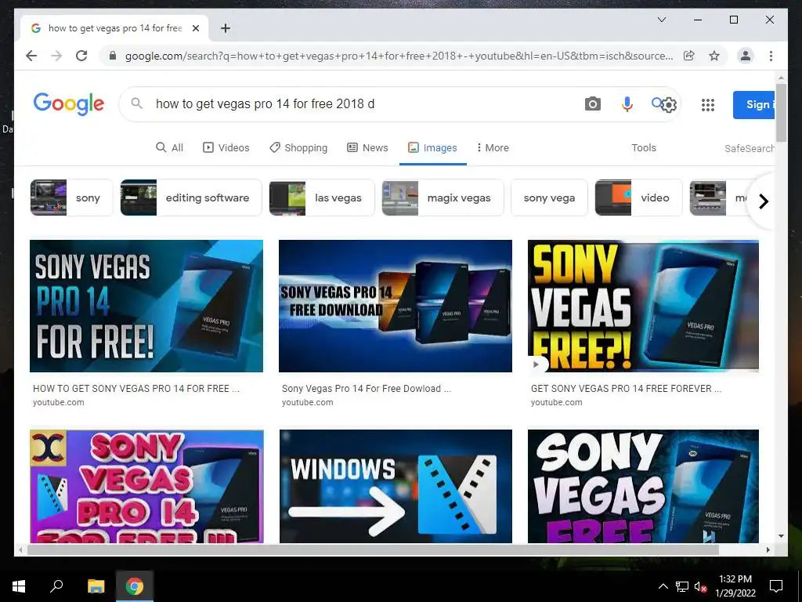Switch to the News tab

(x=367, y=147)
